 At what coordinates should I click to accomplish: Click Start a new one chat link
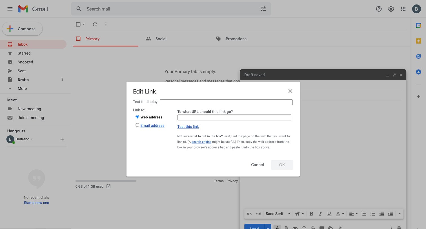36,203
